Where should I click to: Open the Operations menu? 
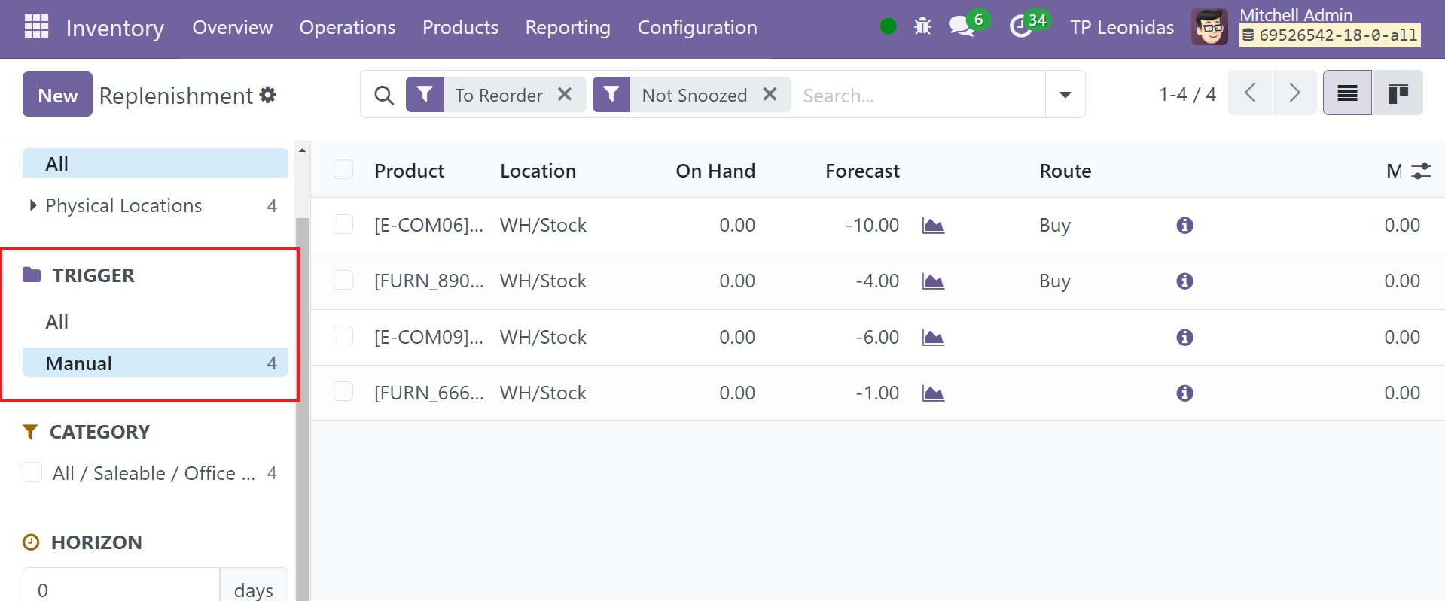[347, 27]
